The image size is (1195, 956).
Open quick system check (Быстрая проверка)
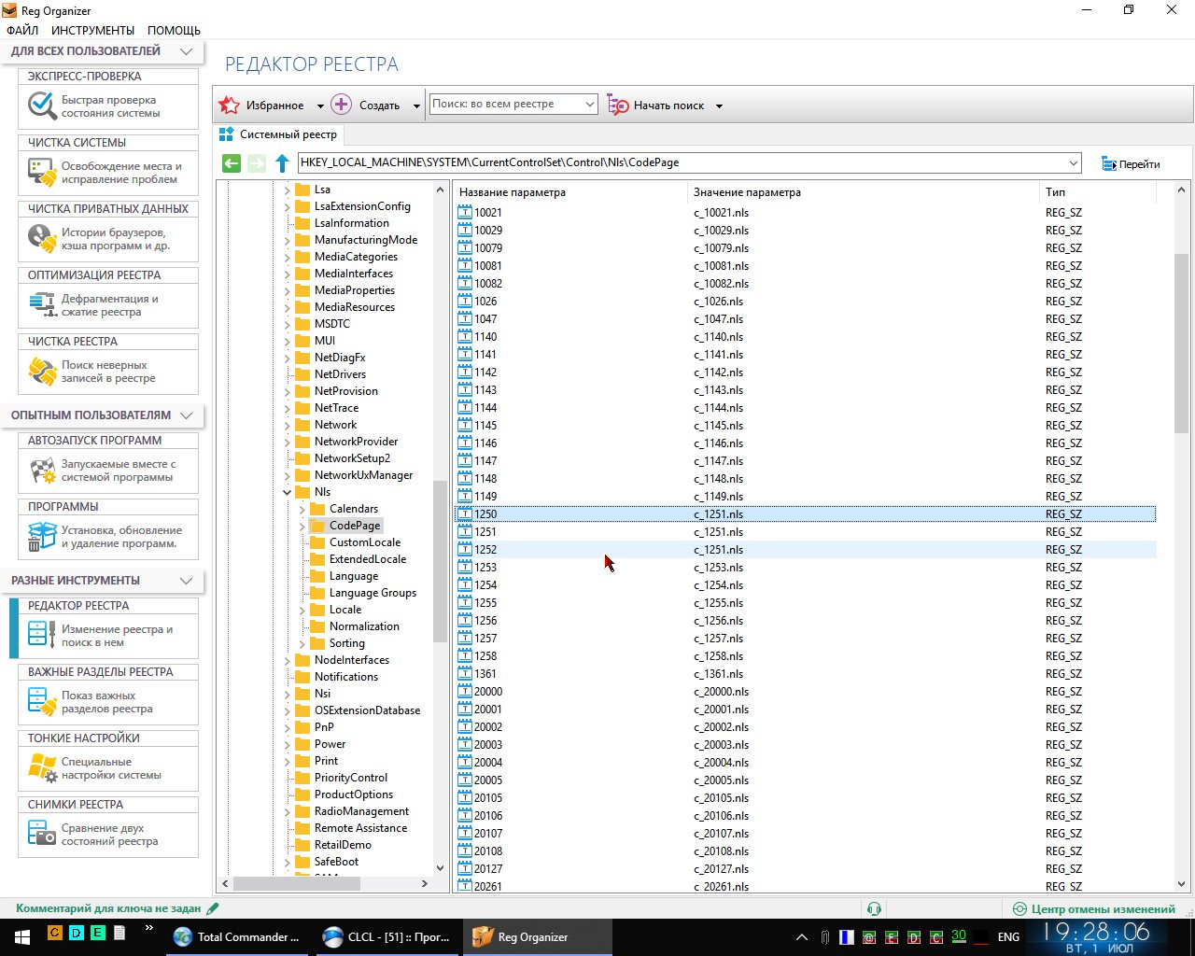pyautogui.click(x=108, y=106)
